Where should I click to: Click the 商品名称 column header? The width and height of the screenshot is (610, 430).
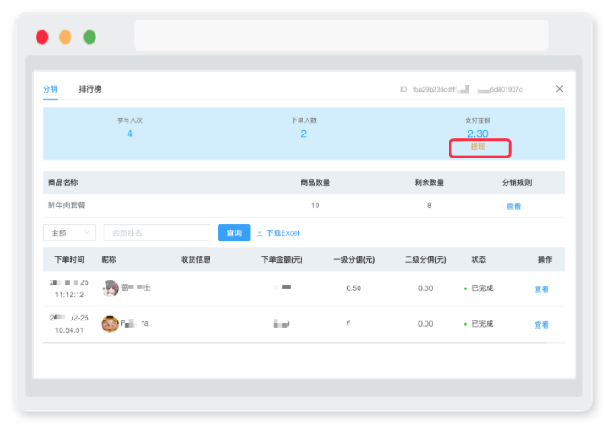point(63,183)
